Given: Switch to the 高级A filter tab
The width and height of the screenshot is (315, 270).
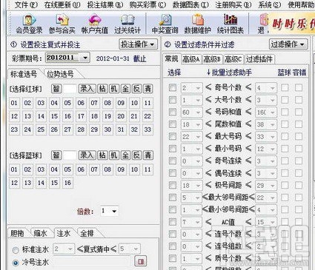Looking at the screenshot, I should 191,59.
